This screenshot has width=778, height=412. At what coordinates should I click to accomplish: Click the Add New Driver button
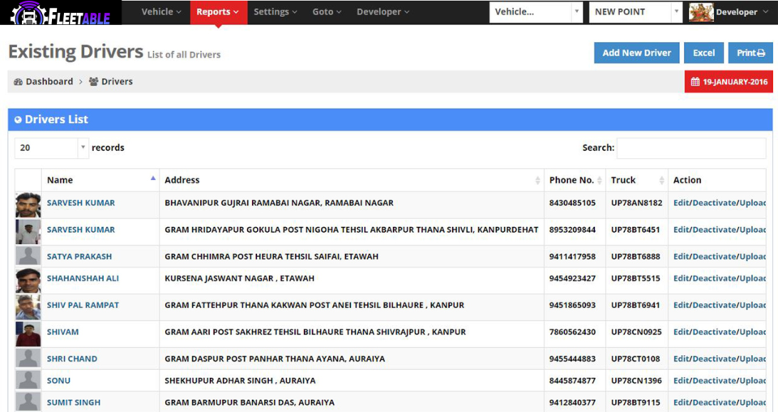[x=636, y=53]
